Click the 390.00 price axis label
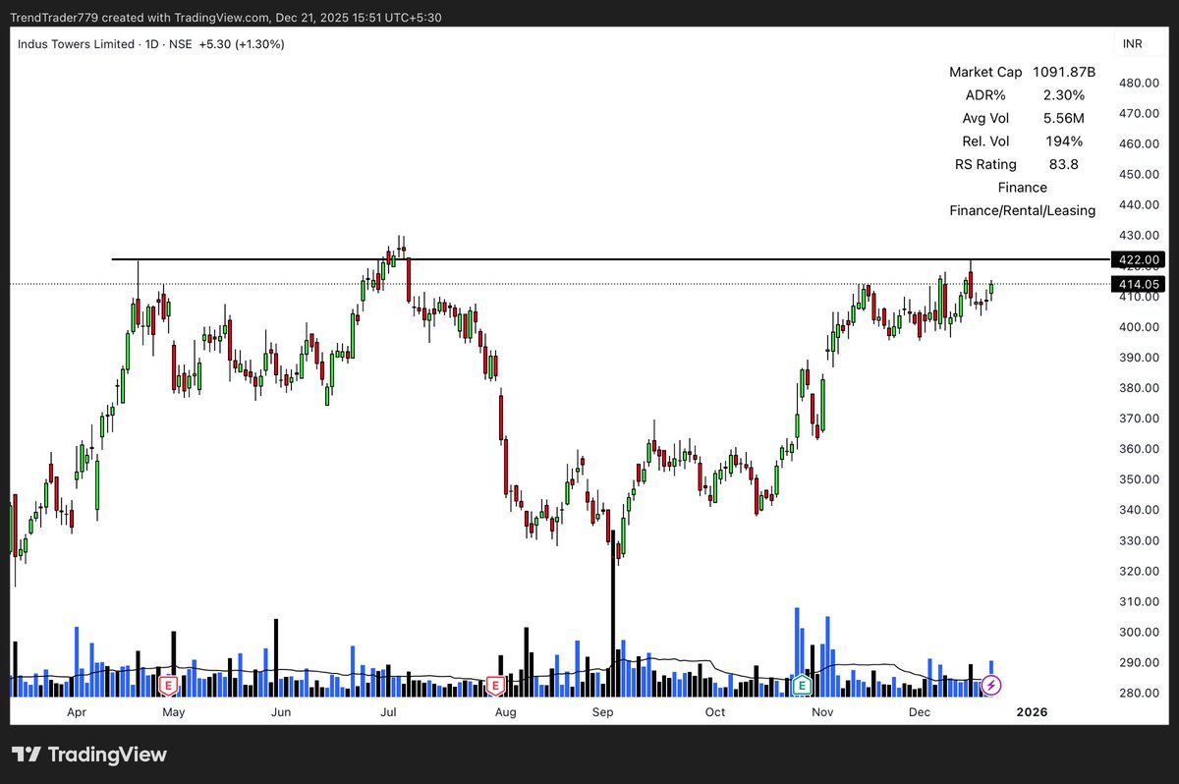The height and width of the screenshot is (784, 1179). point(1139,357)
